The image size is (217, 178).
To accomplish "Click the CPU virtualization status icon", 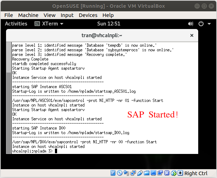I will [x=167, y=173].
